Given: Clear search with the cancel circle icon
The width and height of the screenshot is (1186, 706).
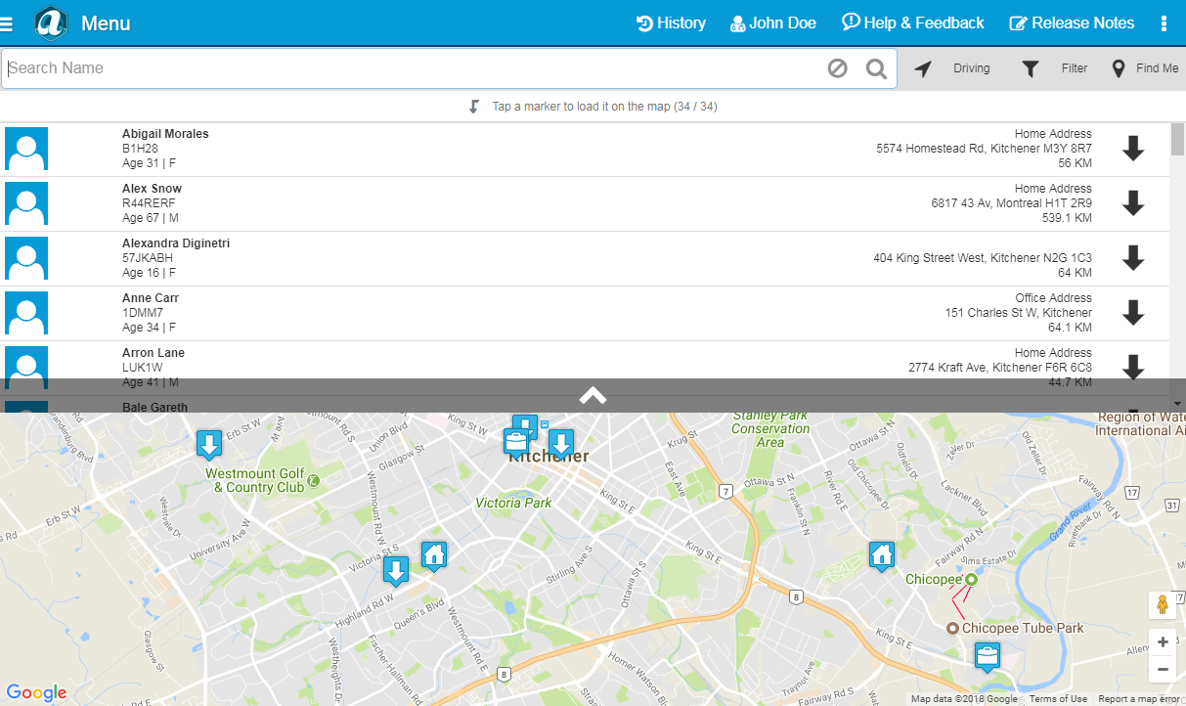Looking at the screenshot, I should (837, 68).
